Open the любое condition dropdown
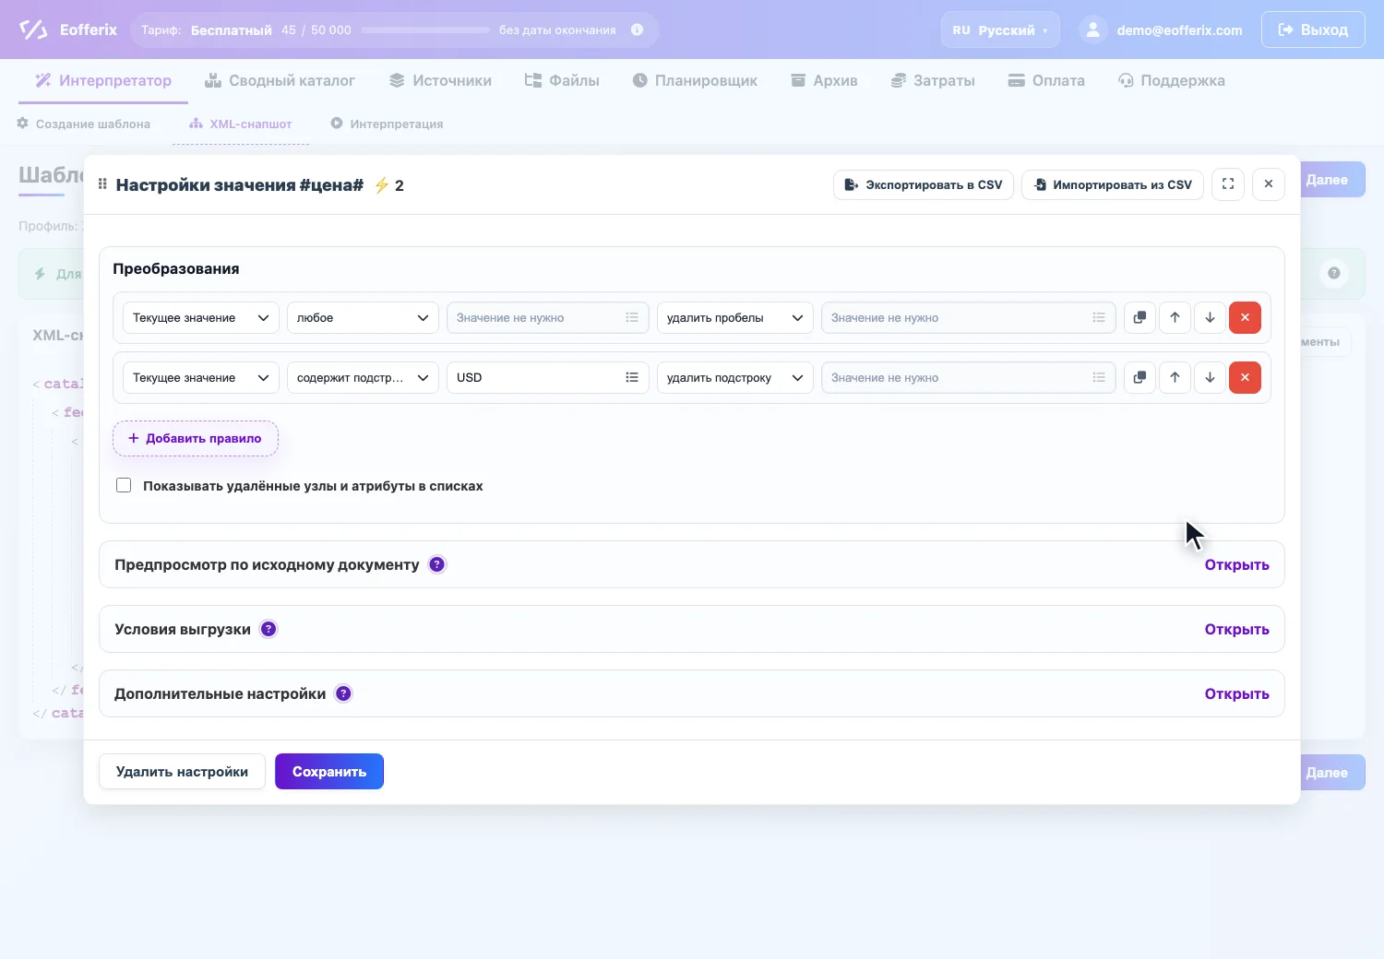Image resolution: width=1384 pixels, height=959 pixels. pos(363,317)
